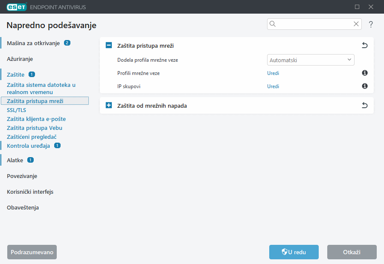Show info for Profili mrežne veze
Screen dimensions: 384x264
pos(365,73)
